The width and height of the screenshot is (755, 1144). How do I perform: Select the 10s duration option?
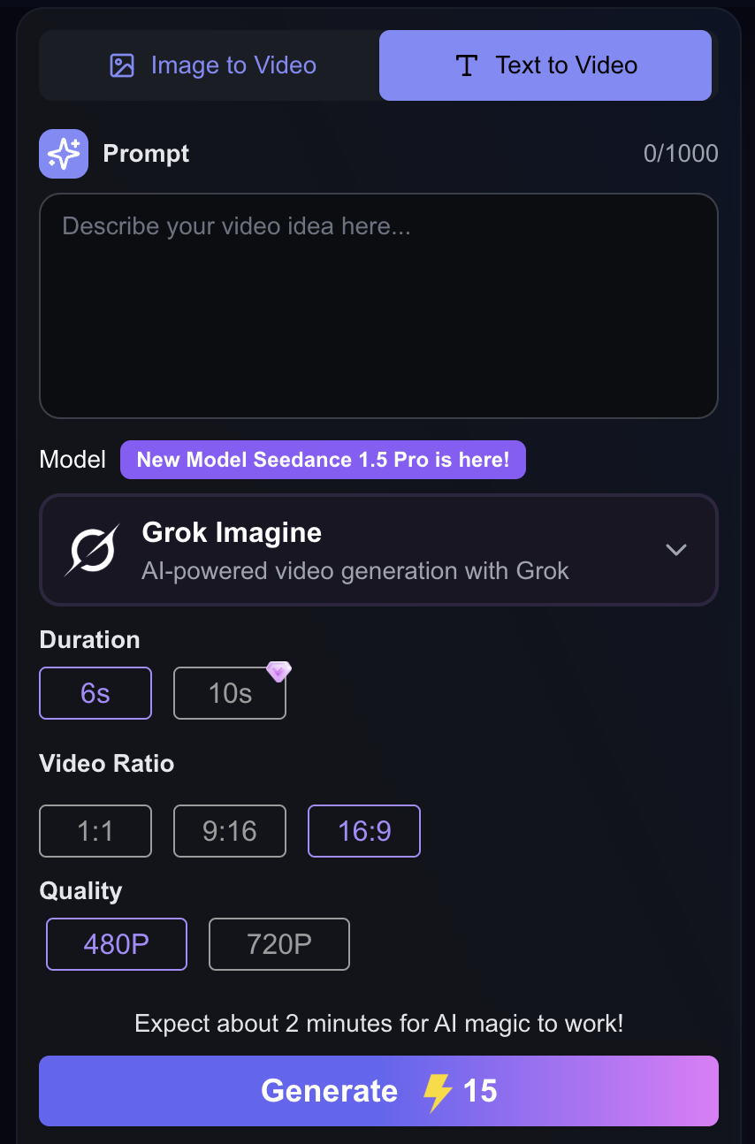pos(230,693)
